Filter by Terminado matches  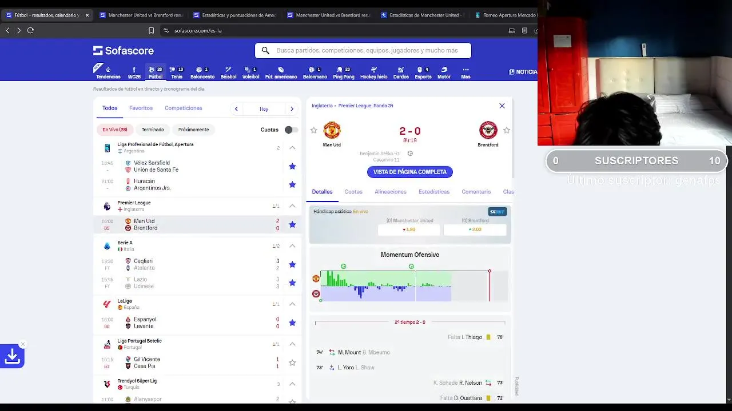pyautogui.click(x=153, y=130)
